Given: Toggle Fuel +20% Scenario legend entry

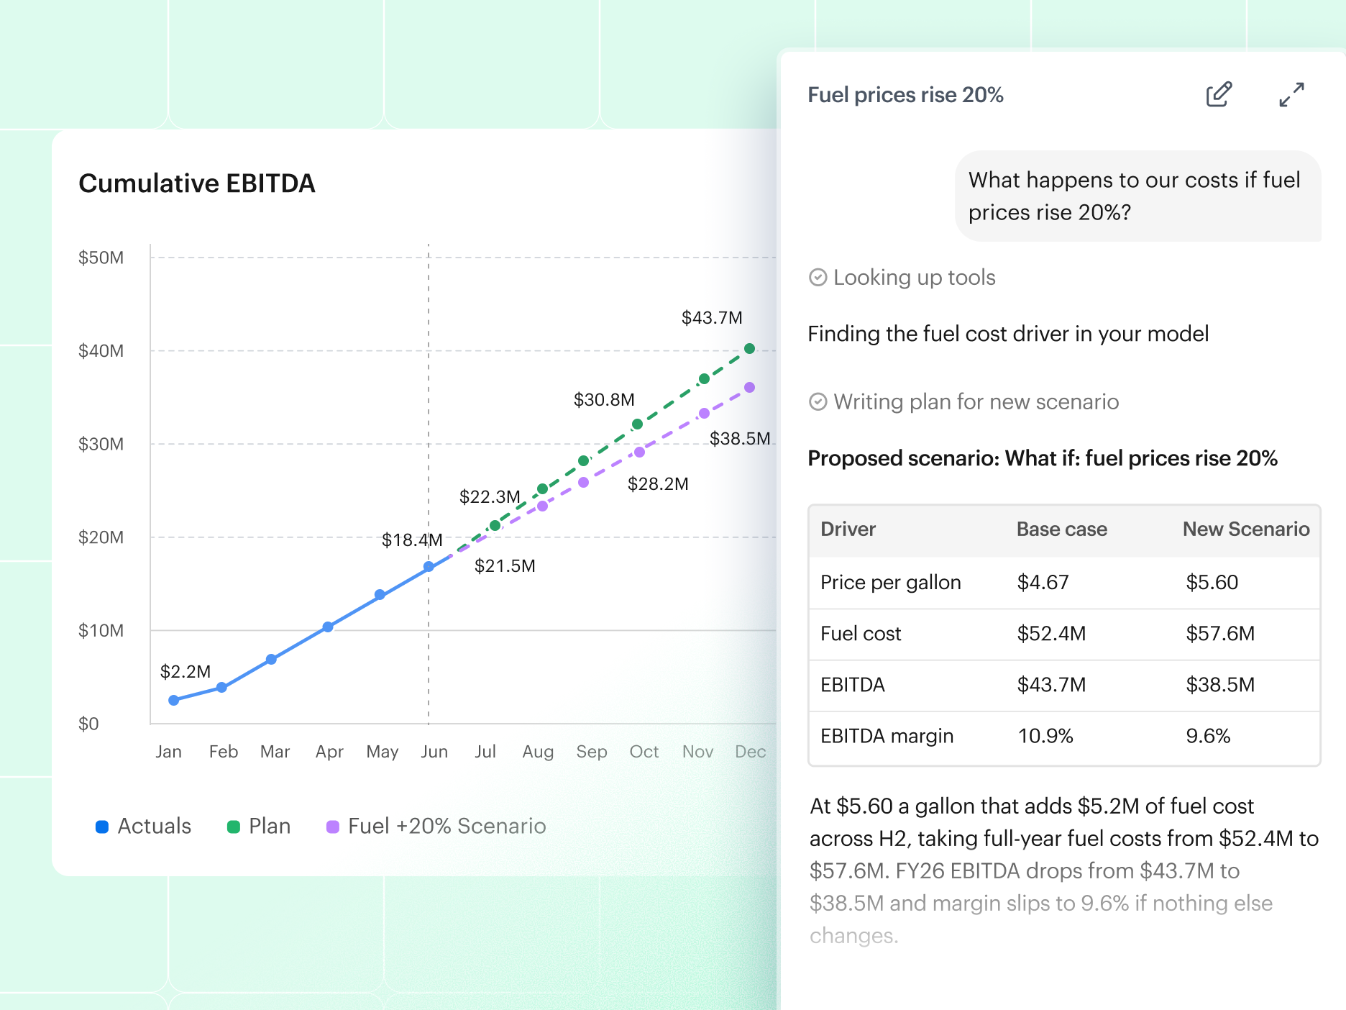Looking at the screenshot, I should (x=436, y=826).
